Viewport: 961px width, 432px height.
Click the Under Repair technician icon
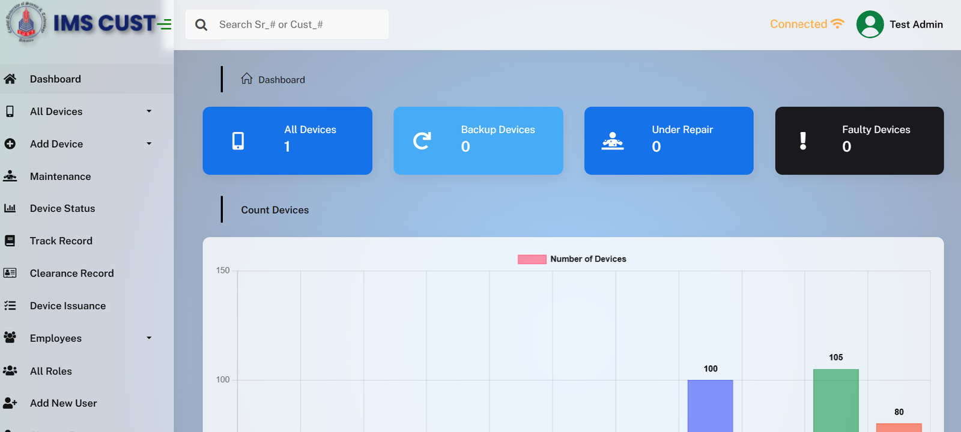pos(613,141)
